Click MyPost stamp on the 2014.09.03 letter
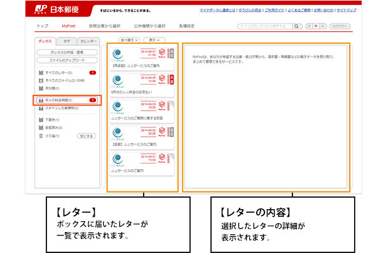The height and width of the screenshot is (253, 389). (161, 106)
